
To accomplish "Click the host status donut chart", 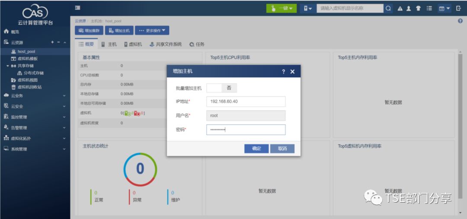I will 140,170.
